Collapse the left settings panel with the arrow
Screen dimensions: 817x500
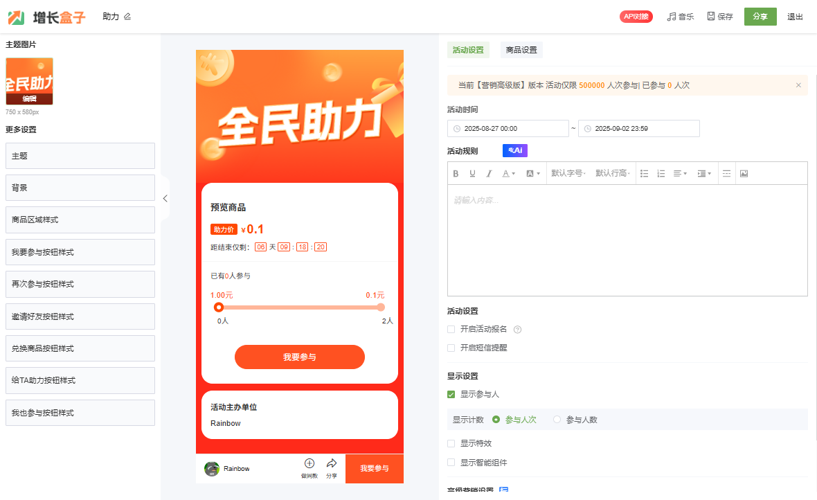pyautogui.click(x=165, y=199)
